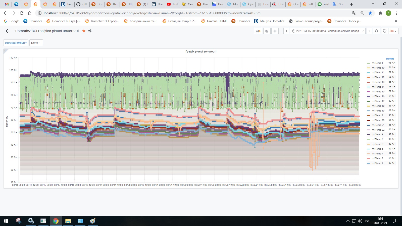The width and height of the screenshot is (402, 226).
Task: Click the Save dashboard icon
Action: 266,31
